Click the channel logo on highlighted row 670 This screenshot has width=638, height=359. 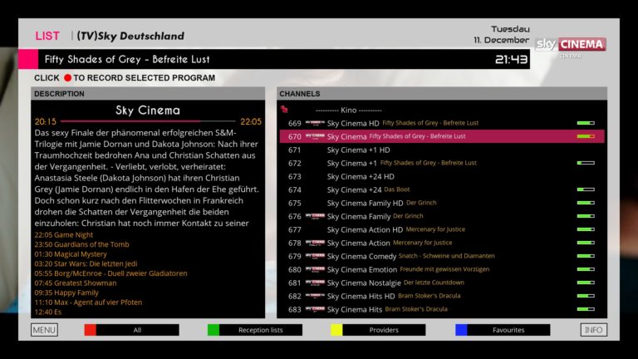[x=315, y=136]
